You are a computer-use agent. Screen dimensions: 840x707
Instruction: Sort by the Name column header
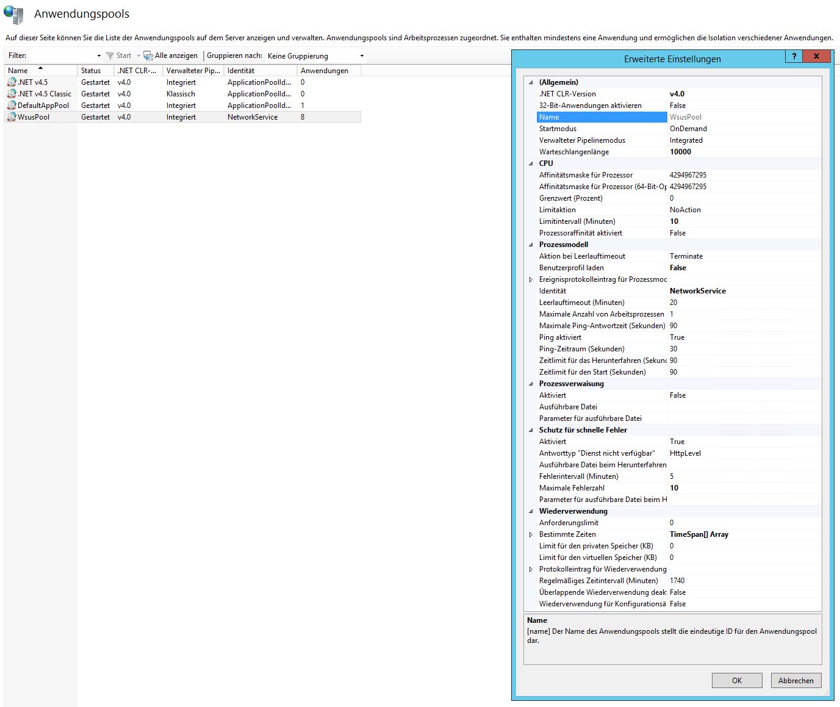(41, 70)
